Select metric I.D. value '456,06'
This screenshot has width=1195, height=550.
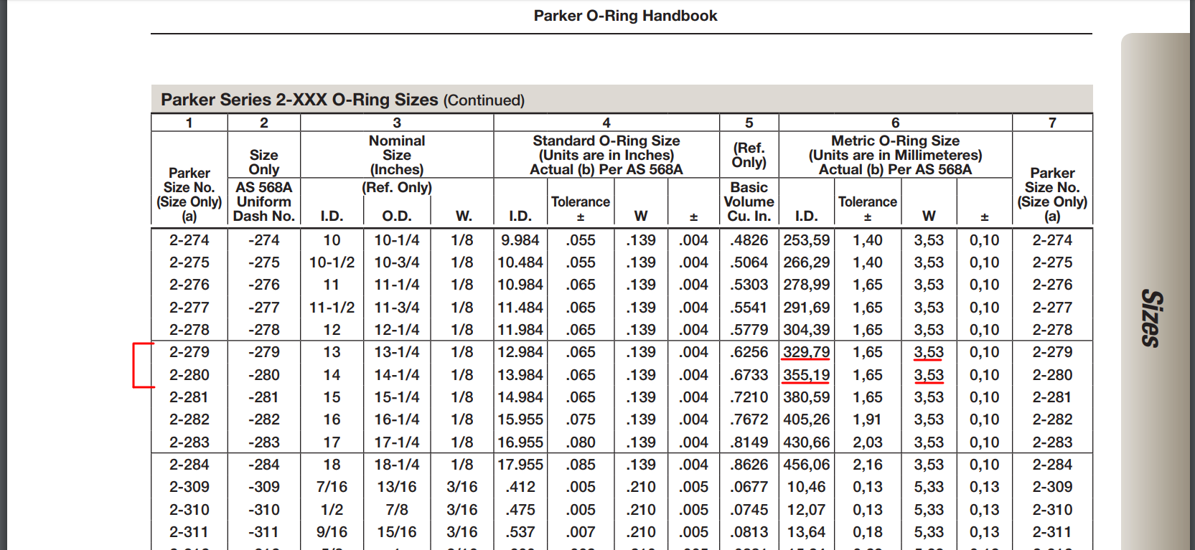[806, 465]
